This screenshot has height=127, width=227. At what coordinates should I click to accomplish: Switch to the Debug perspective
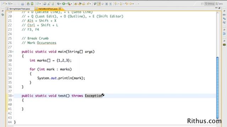[210, 4]
